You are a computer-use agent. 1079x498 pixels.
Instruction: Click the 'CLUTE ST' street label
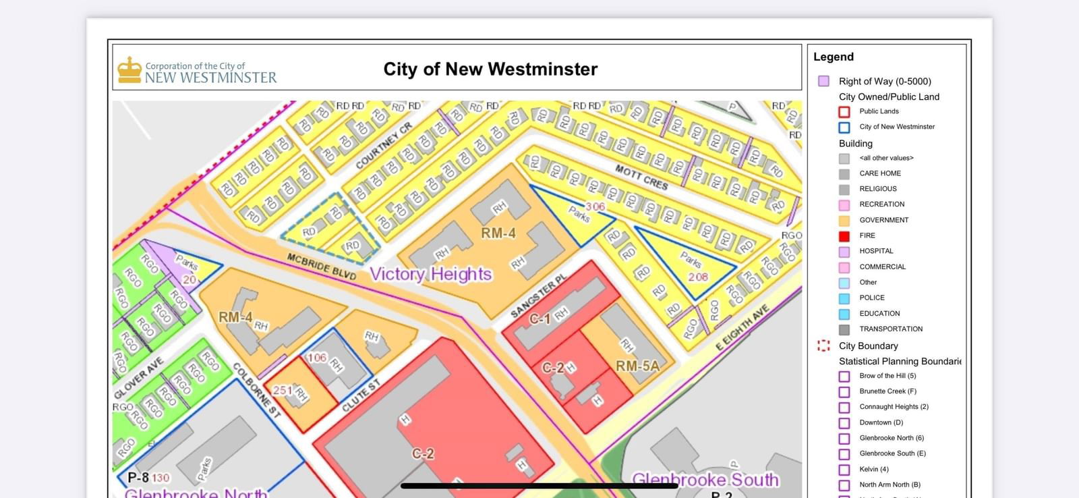(x=361, y=395)
